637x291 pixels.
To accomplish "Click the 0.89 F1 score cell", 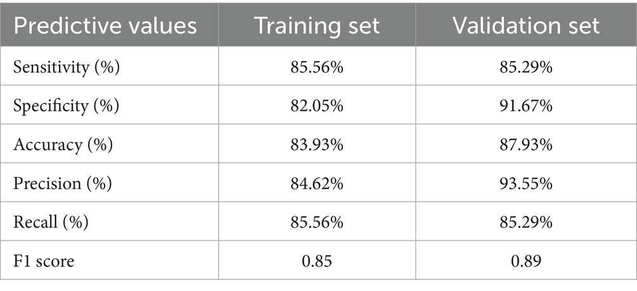I will (525, 260).
